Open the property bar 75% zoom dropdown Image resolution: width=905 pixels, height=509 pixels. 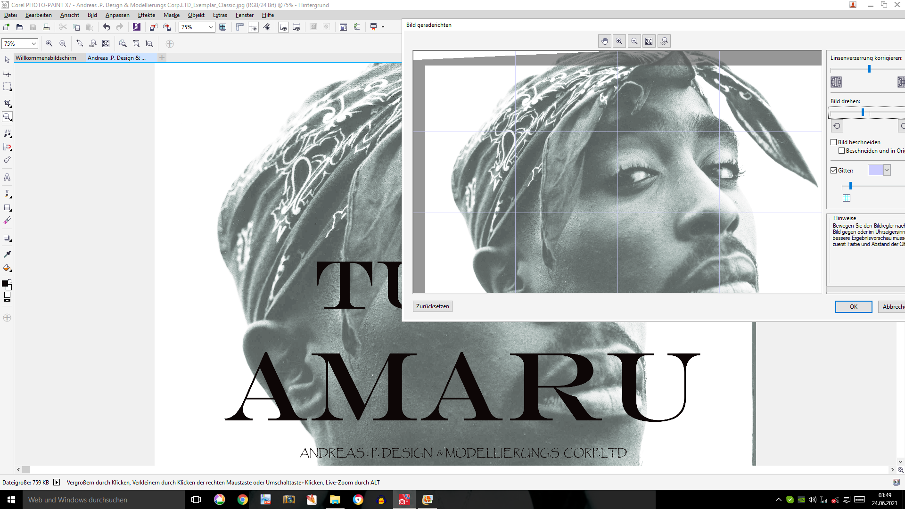tap(33, 43)
